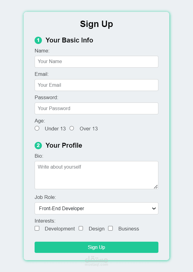193x272 pixels.
Task: Select the Over 13 radio button
Action: [x=72, y=128]
